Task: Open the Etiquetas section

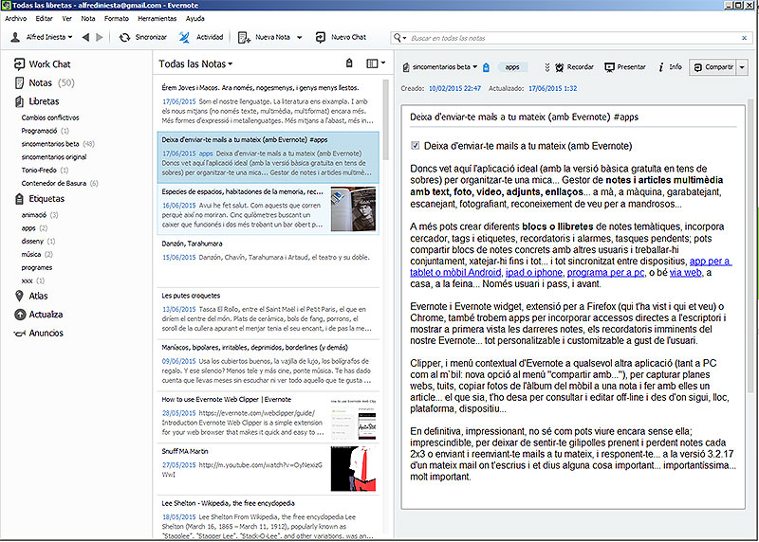Action: (x=40, y=199)
